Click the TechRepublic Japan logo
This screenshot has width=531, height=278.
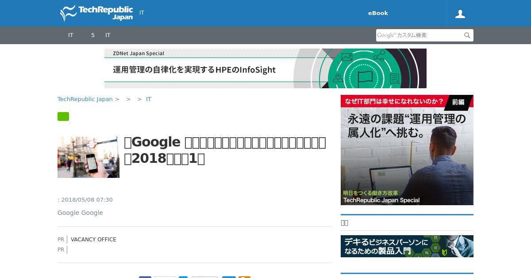[96, 13]
